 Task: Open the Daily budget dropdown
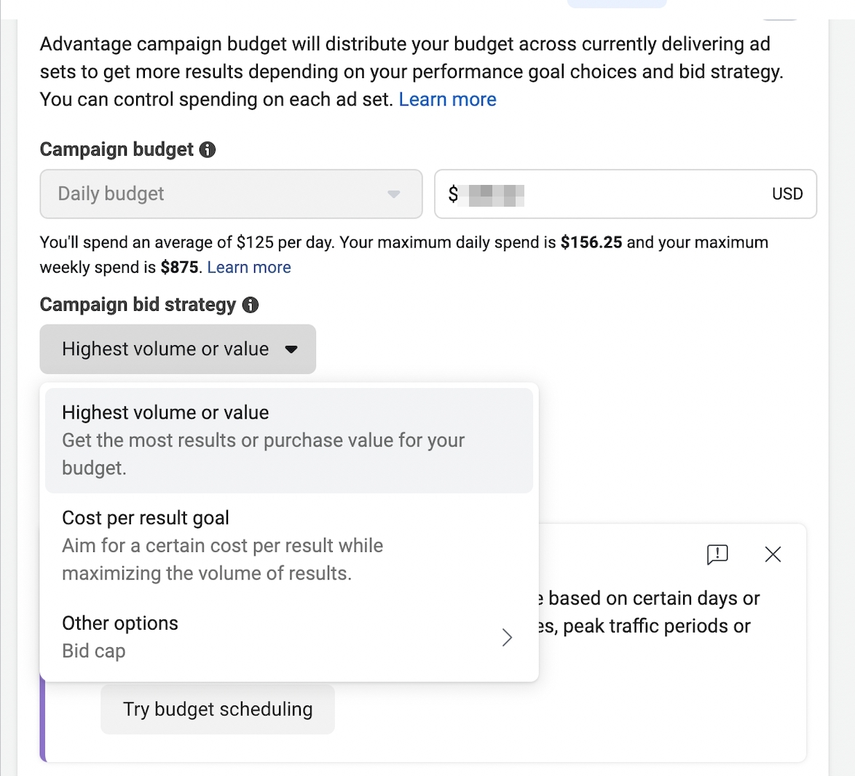click(231, 194)
